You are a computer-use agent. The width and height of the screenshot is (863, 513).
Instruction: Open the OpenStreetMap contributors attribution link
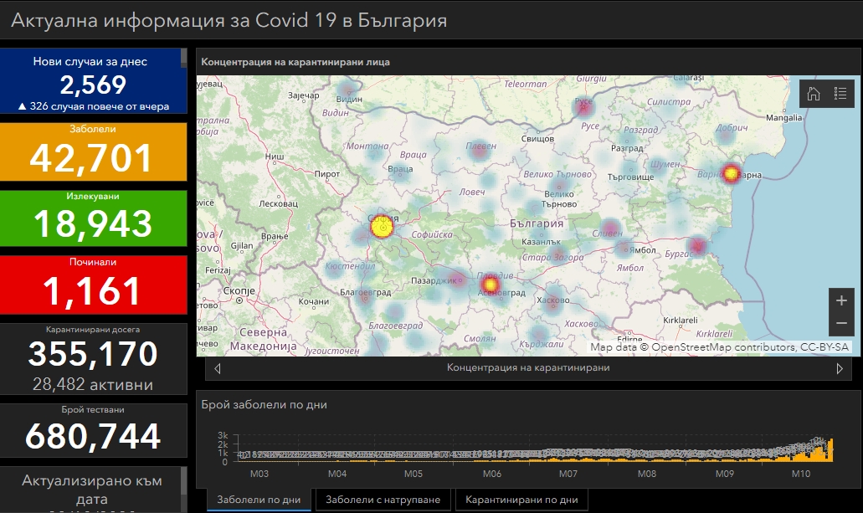coord(724,346)
